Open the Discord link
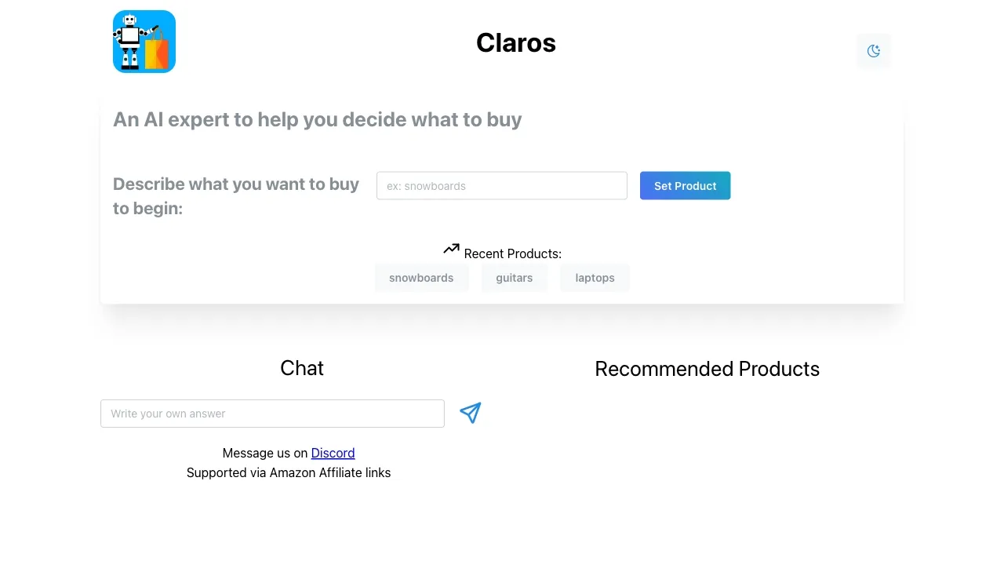This screenshot has height=565, width=1004. [333, 453]
